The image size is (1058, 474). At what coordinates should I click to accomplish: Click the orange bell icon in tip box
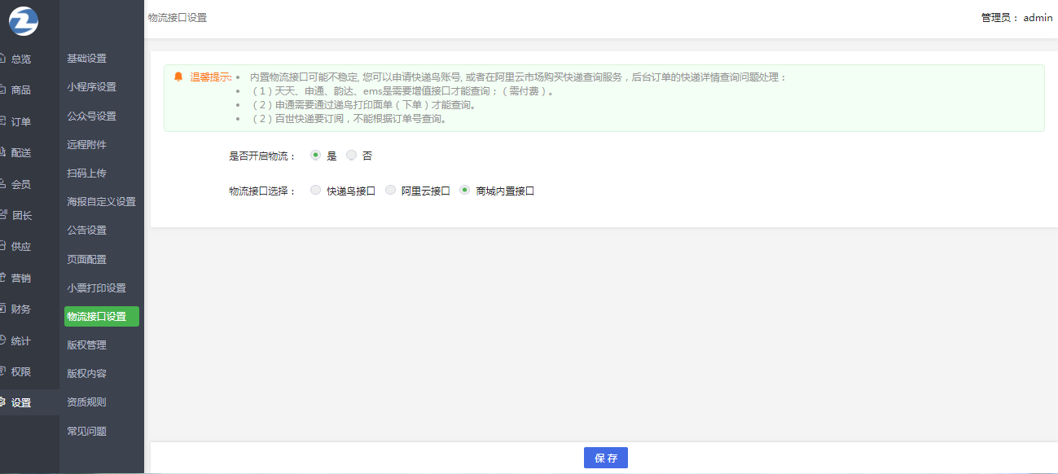coord(178,77)
